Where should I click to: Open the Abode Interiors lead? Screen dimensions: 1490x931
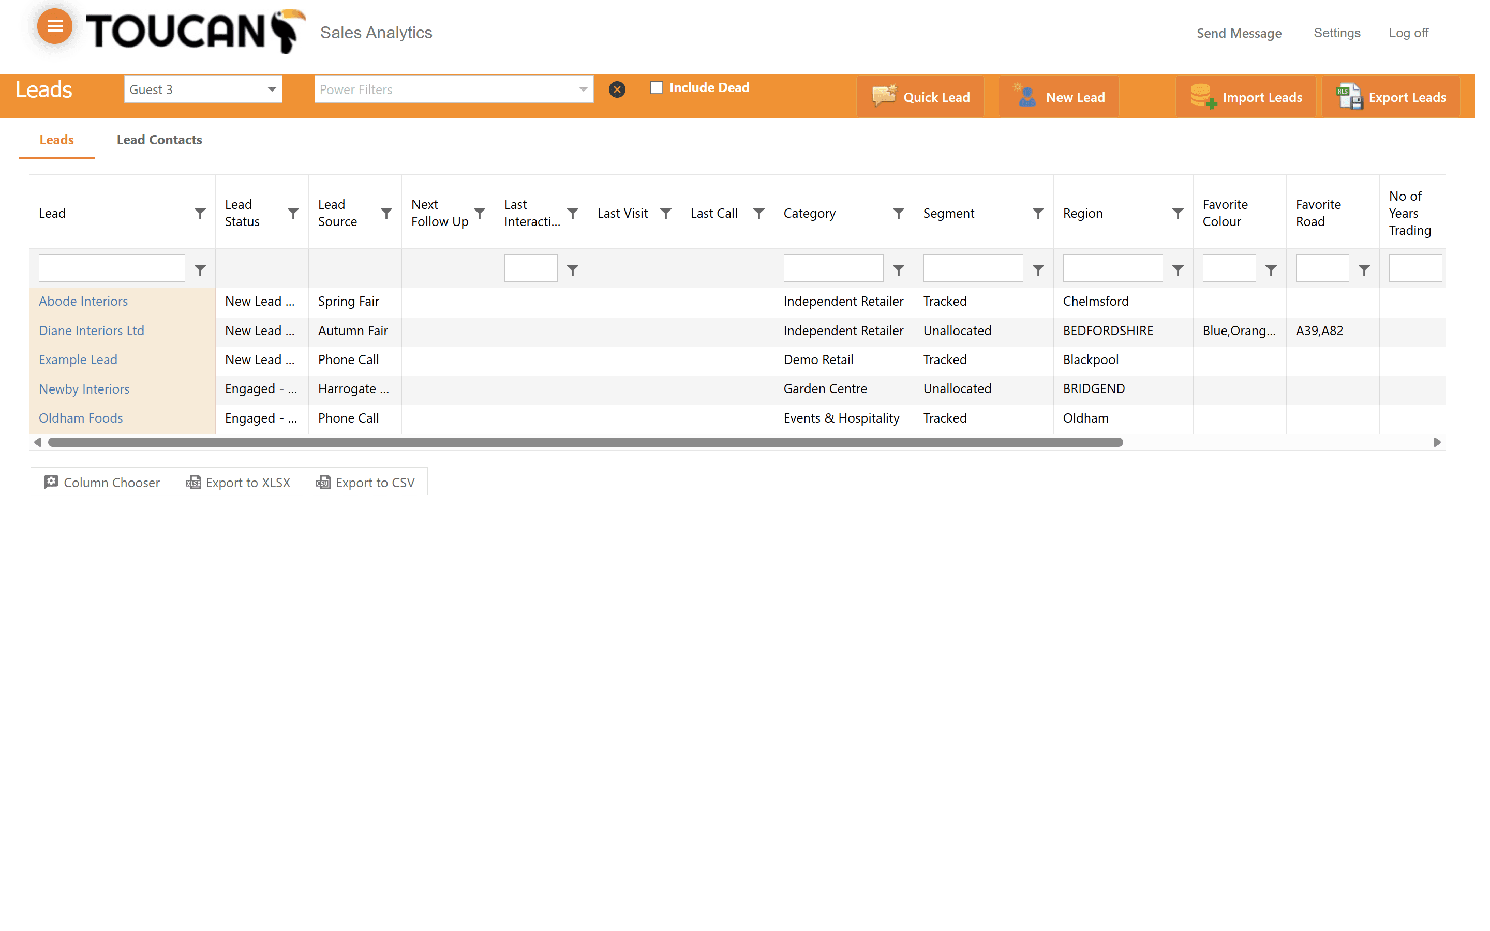coord(83,301)
